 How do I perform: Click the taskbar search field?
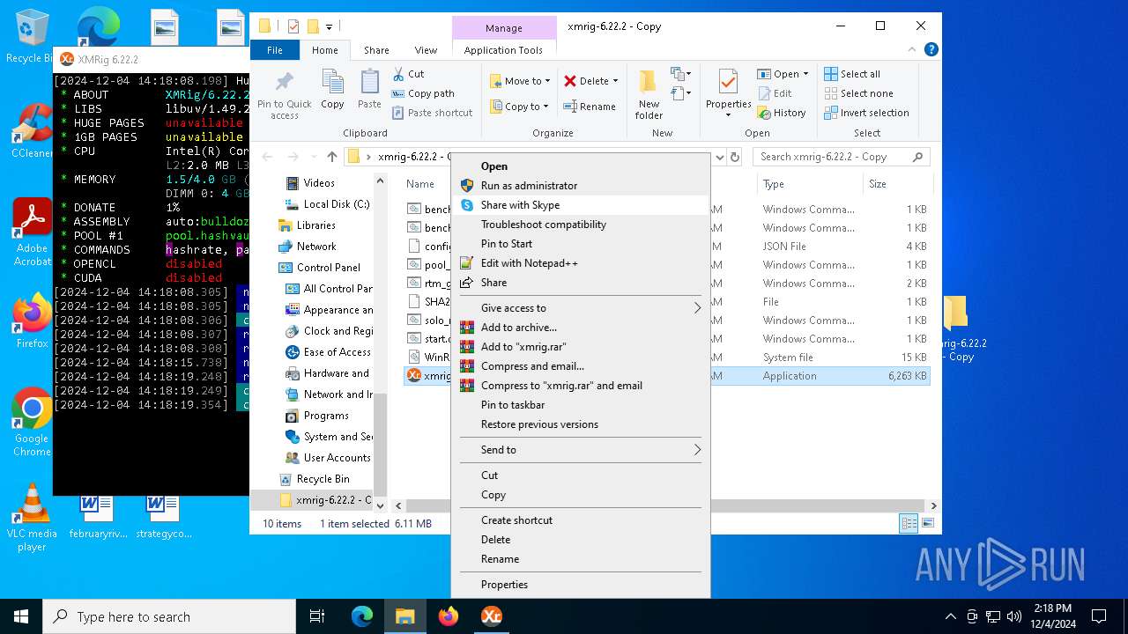coord(169,616)
